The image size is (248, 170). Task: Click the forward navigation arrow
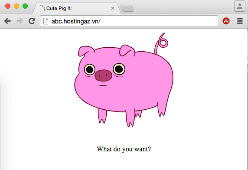click(20, 21)
